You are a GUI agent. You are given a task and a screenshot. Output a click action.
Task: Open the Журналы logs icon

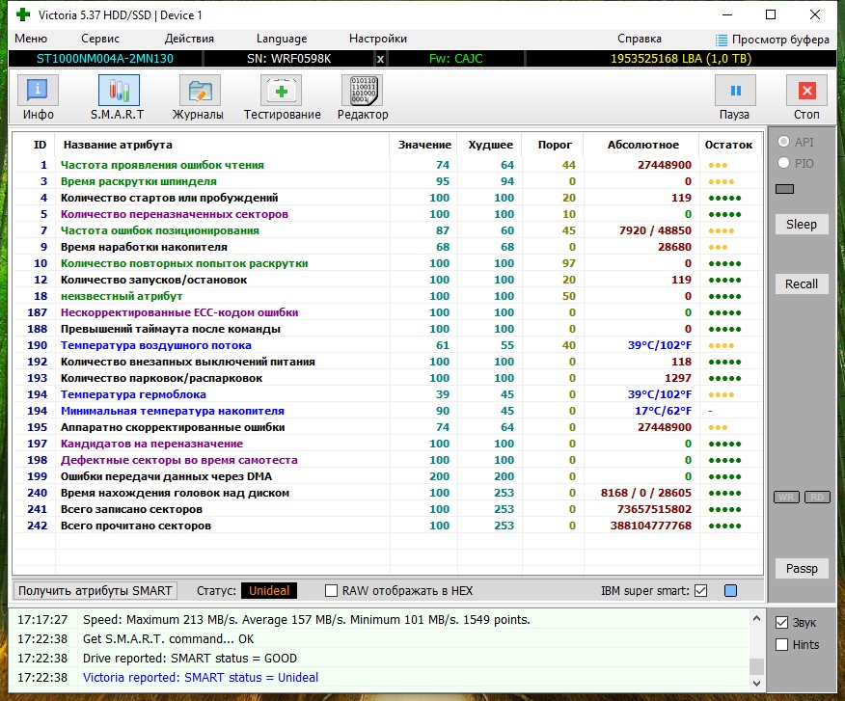click(200, 90)
